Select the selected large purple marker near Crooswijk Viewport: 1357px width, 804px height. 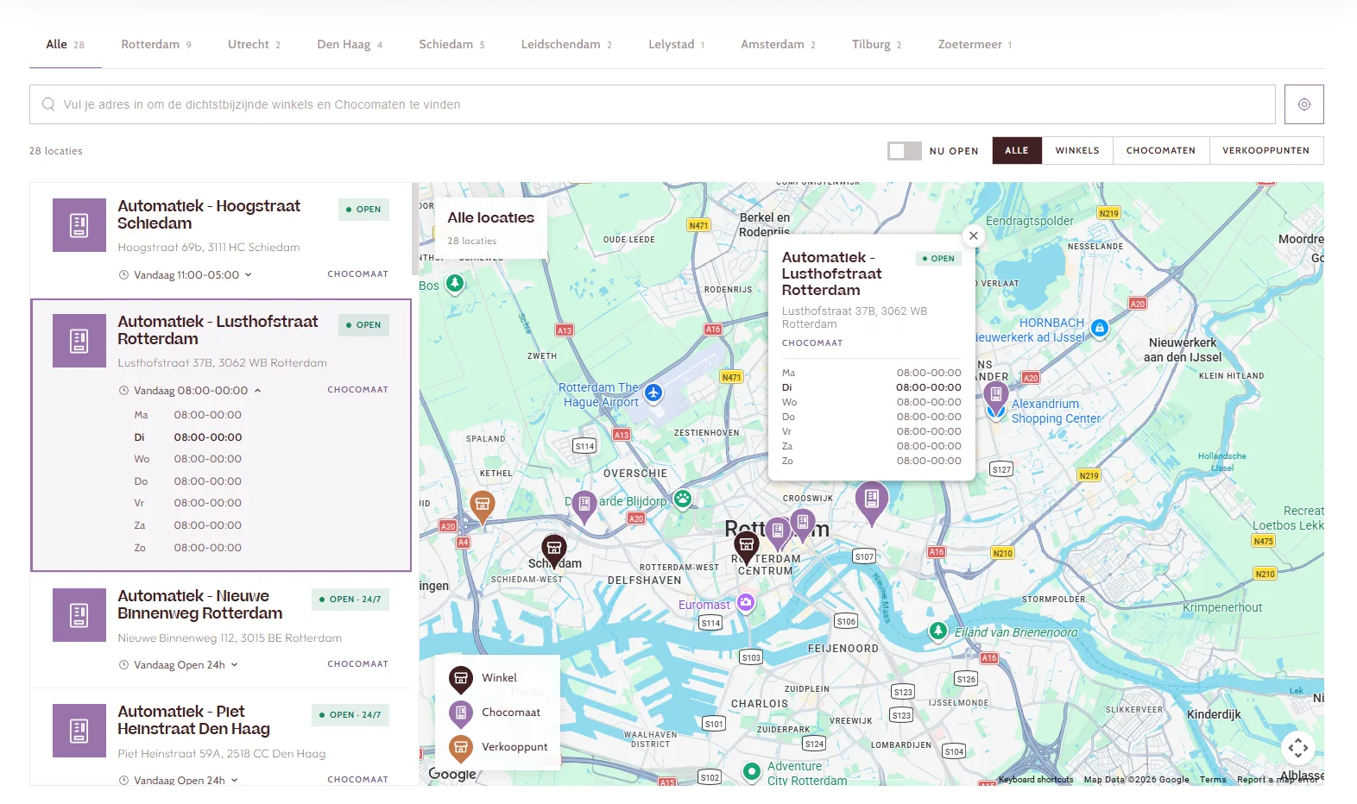[x=872, y=502]
